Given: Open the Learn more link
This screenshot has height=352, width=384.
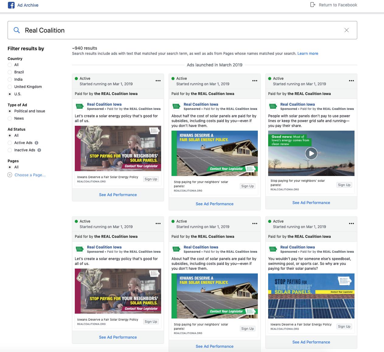Looking at the screenshot, I should [x=308, y=54].
